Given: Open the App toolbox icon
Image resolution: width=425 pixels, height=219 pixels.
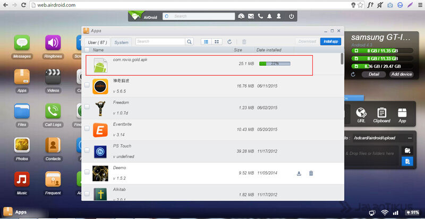Looking at the screenshot, I should 402,115.
